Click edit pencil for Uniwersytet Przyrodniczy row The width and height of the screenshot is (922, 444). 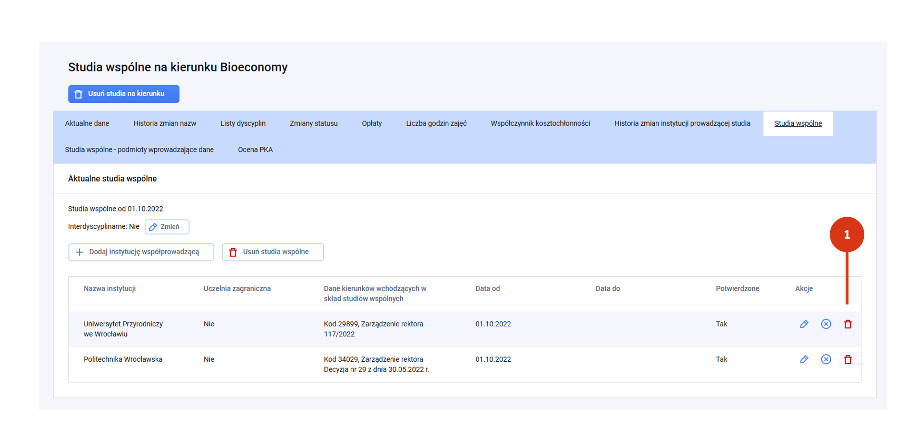click(x=804, y=324)
